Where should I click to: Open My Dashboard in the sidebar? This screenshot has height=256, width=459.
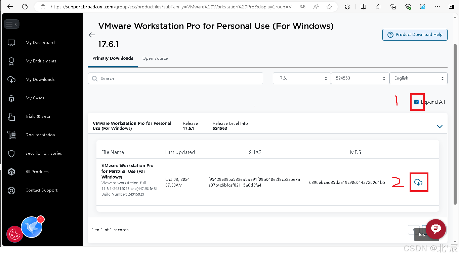40,43
